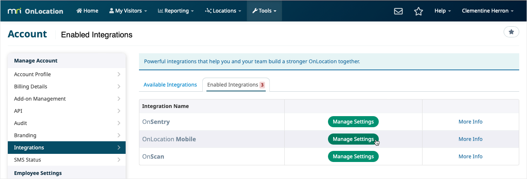Open the My Visitors dropdown menu
Screen dimensions: 527x179
[128, 11]
